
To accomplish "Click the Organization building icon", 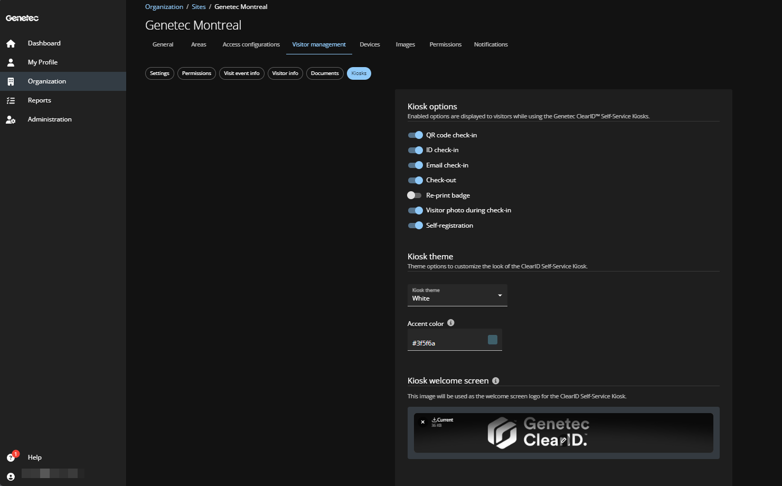I will (11, 81).
